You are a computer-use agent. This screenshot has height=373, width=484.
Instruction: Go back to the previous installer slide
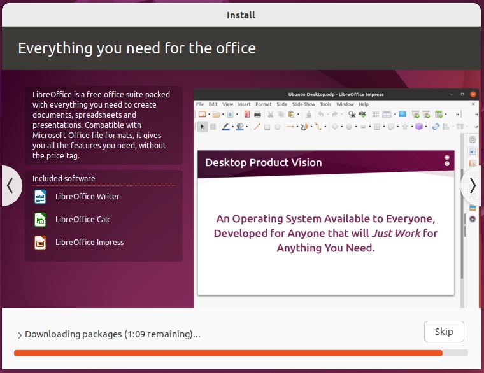10,186
